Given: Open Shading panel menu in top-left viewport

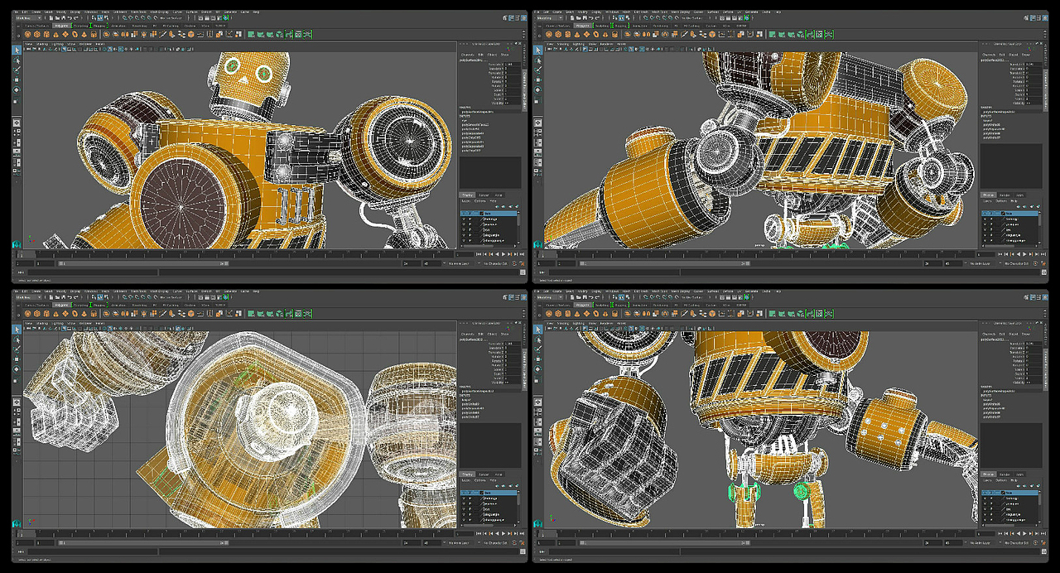Looking at the screenshot, I should tap(42, 44).
